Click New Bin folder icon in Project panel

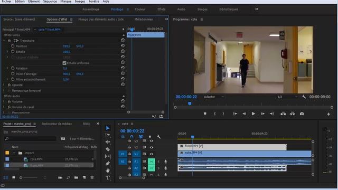click(x=76, y=177)
